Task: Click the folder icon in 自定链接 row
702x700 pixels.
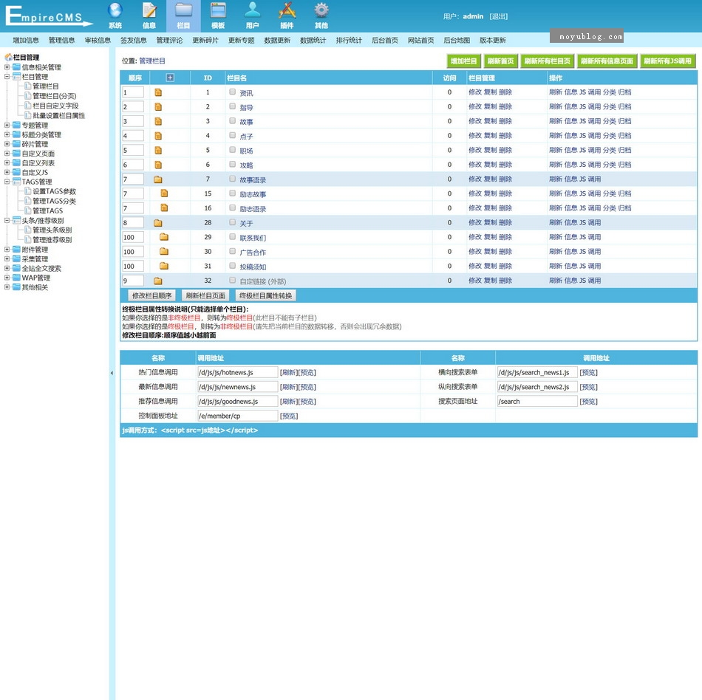Action: [x=158, y=281]
